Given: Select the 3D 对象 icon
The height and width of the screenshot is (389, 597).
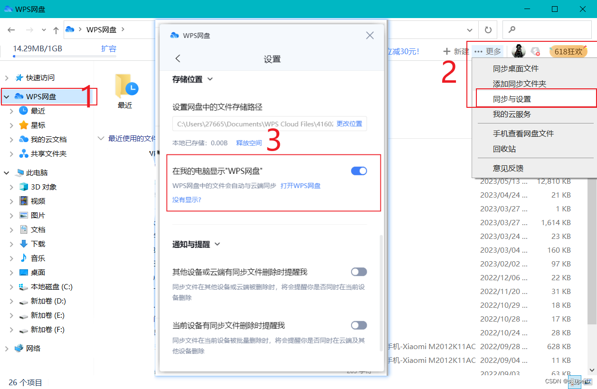Looking at the screenshot, I should [x=24, y=187].
